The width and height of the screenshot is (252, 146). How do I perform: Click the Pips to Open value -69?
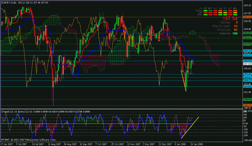[235, 26]
